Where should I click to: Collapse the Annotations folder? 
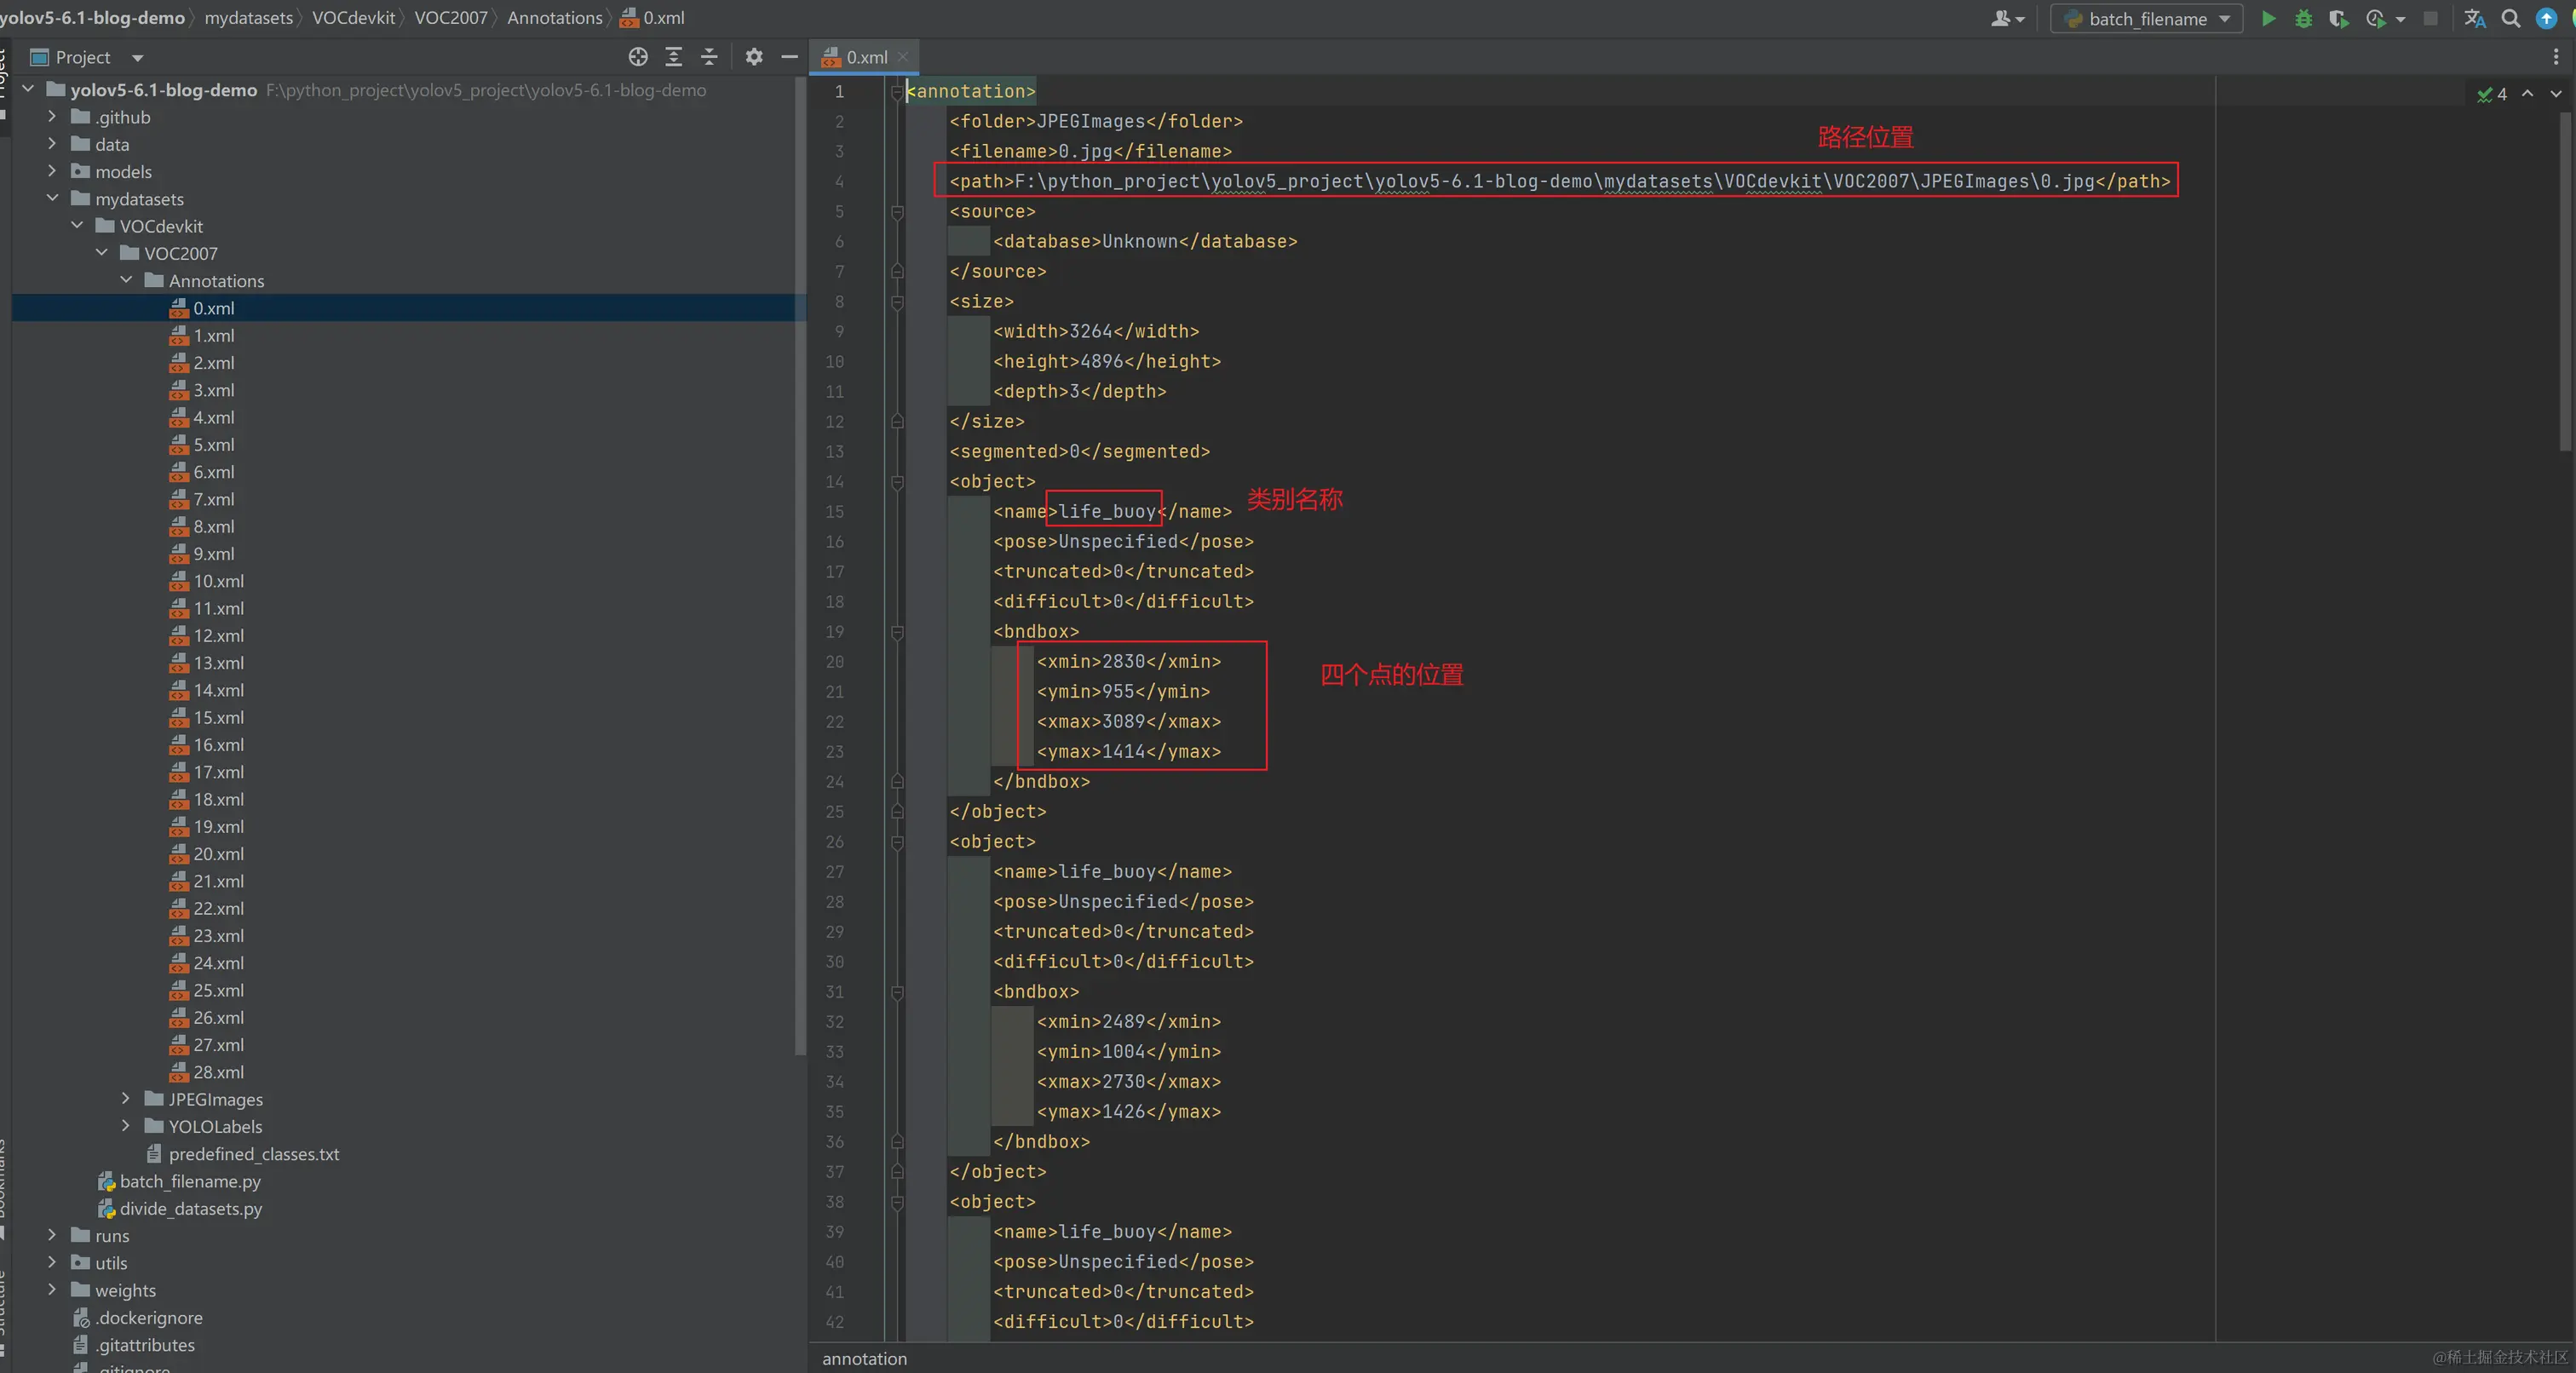[126, 280]
